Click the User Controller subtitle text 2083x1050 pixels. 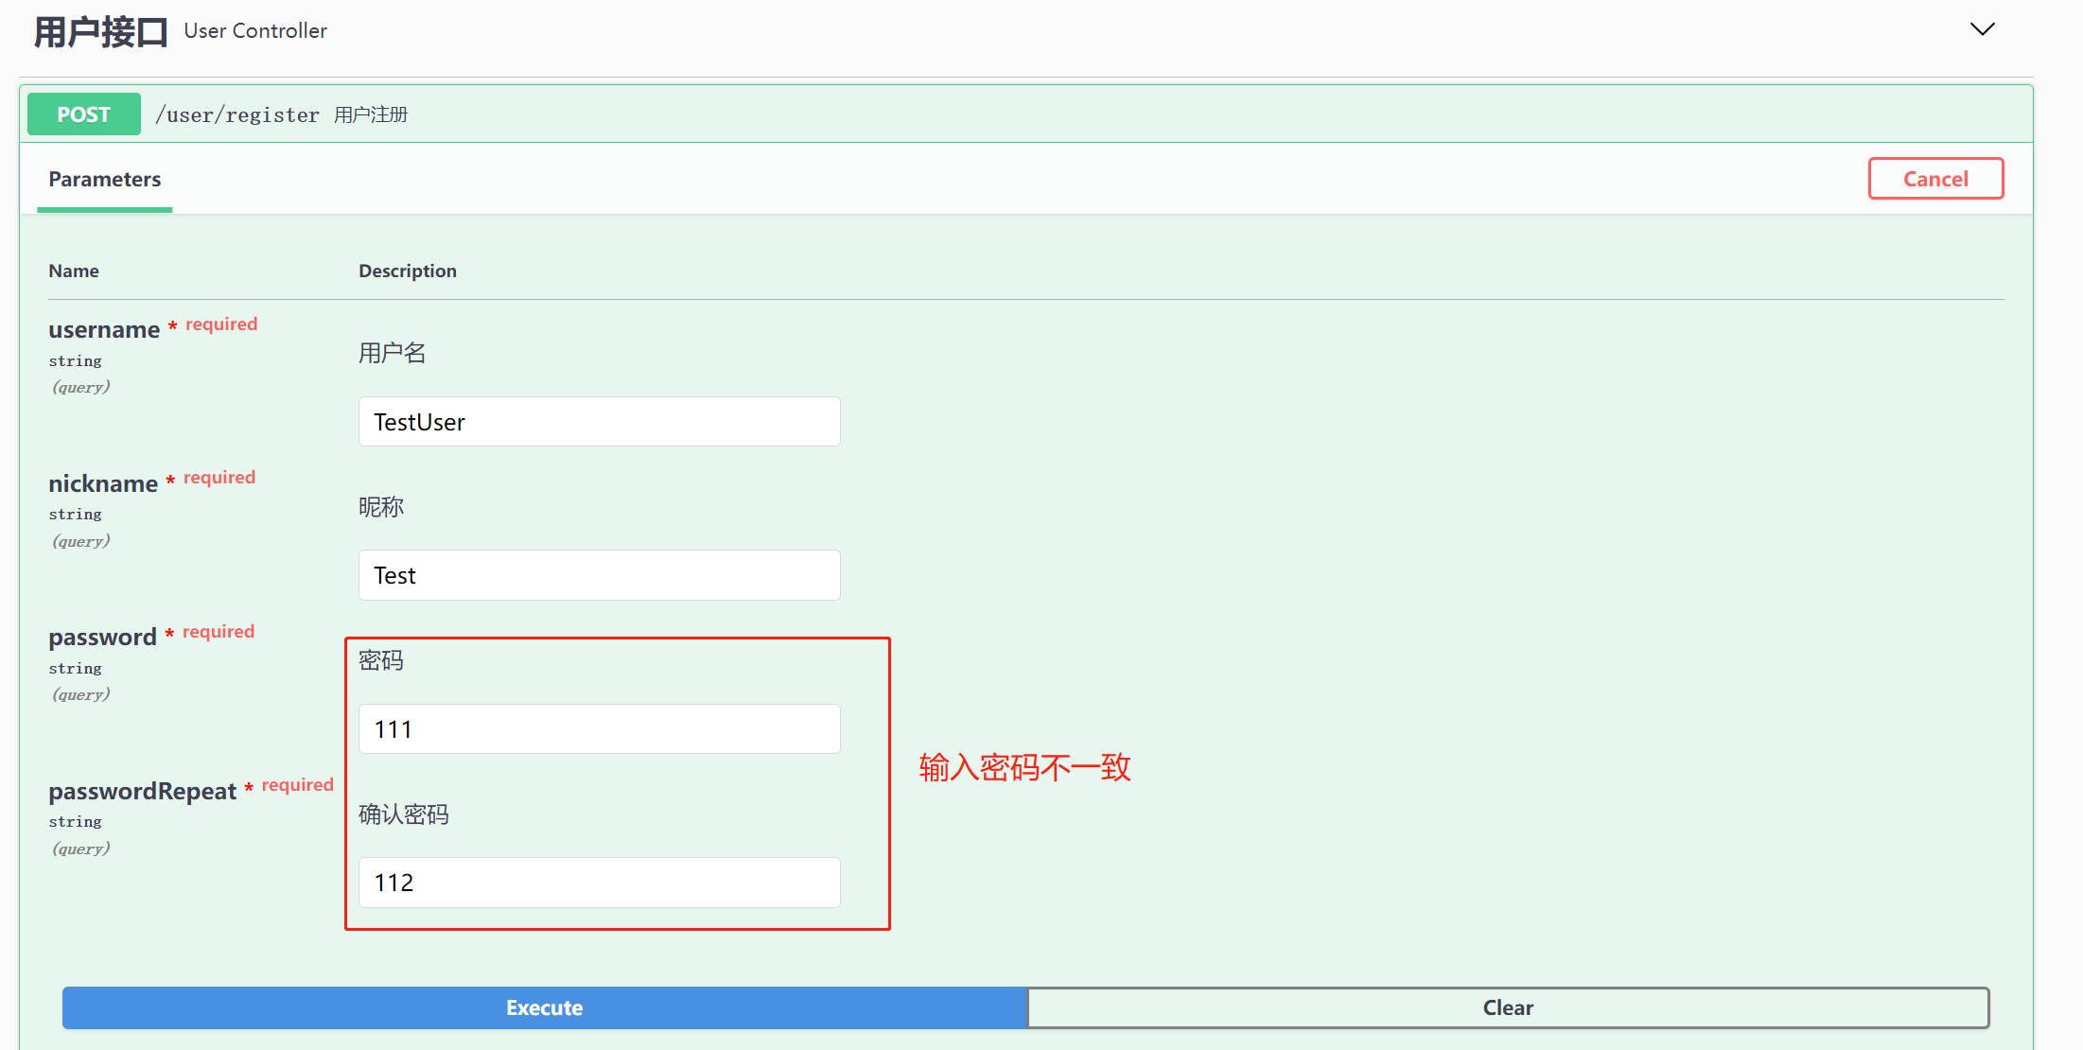coord(255,31)
